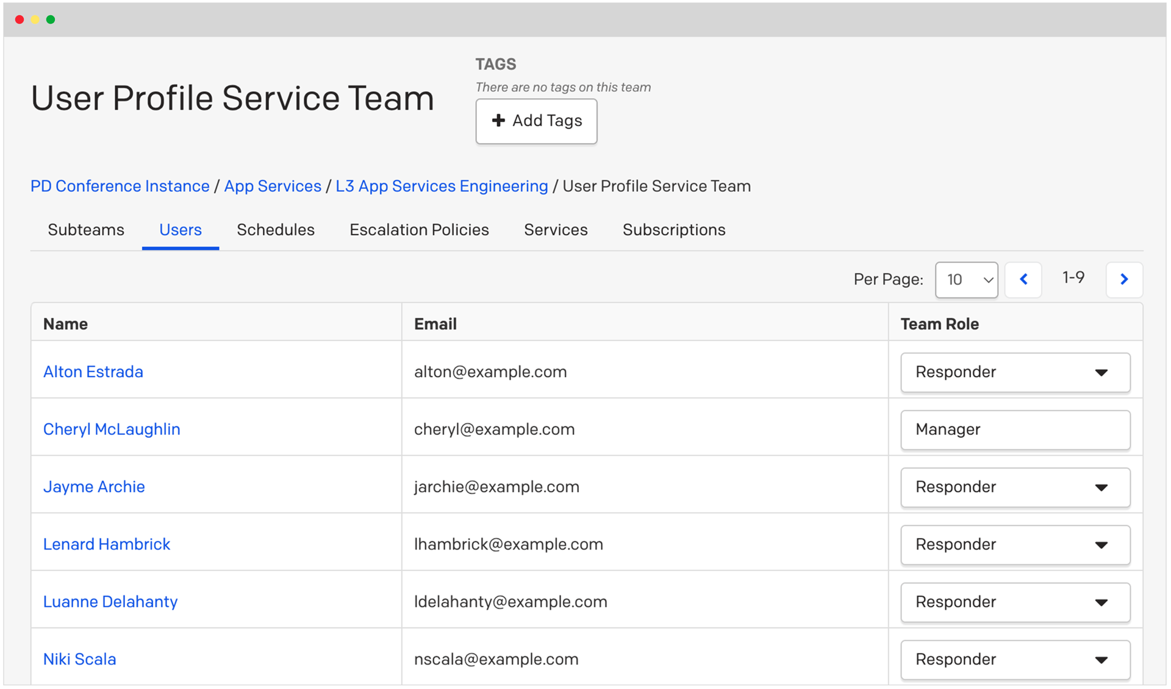The image size is (1171, 689).
Task: Open the Per Page dropdown
Action: [x=966, y=280]
